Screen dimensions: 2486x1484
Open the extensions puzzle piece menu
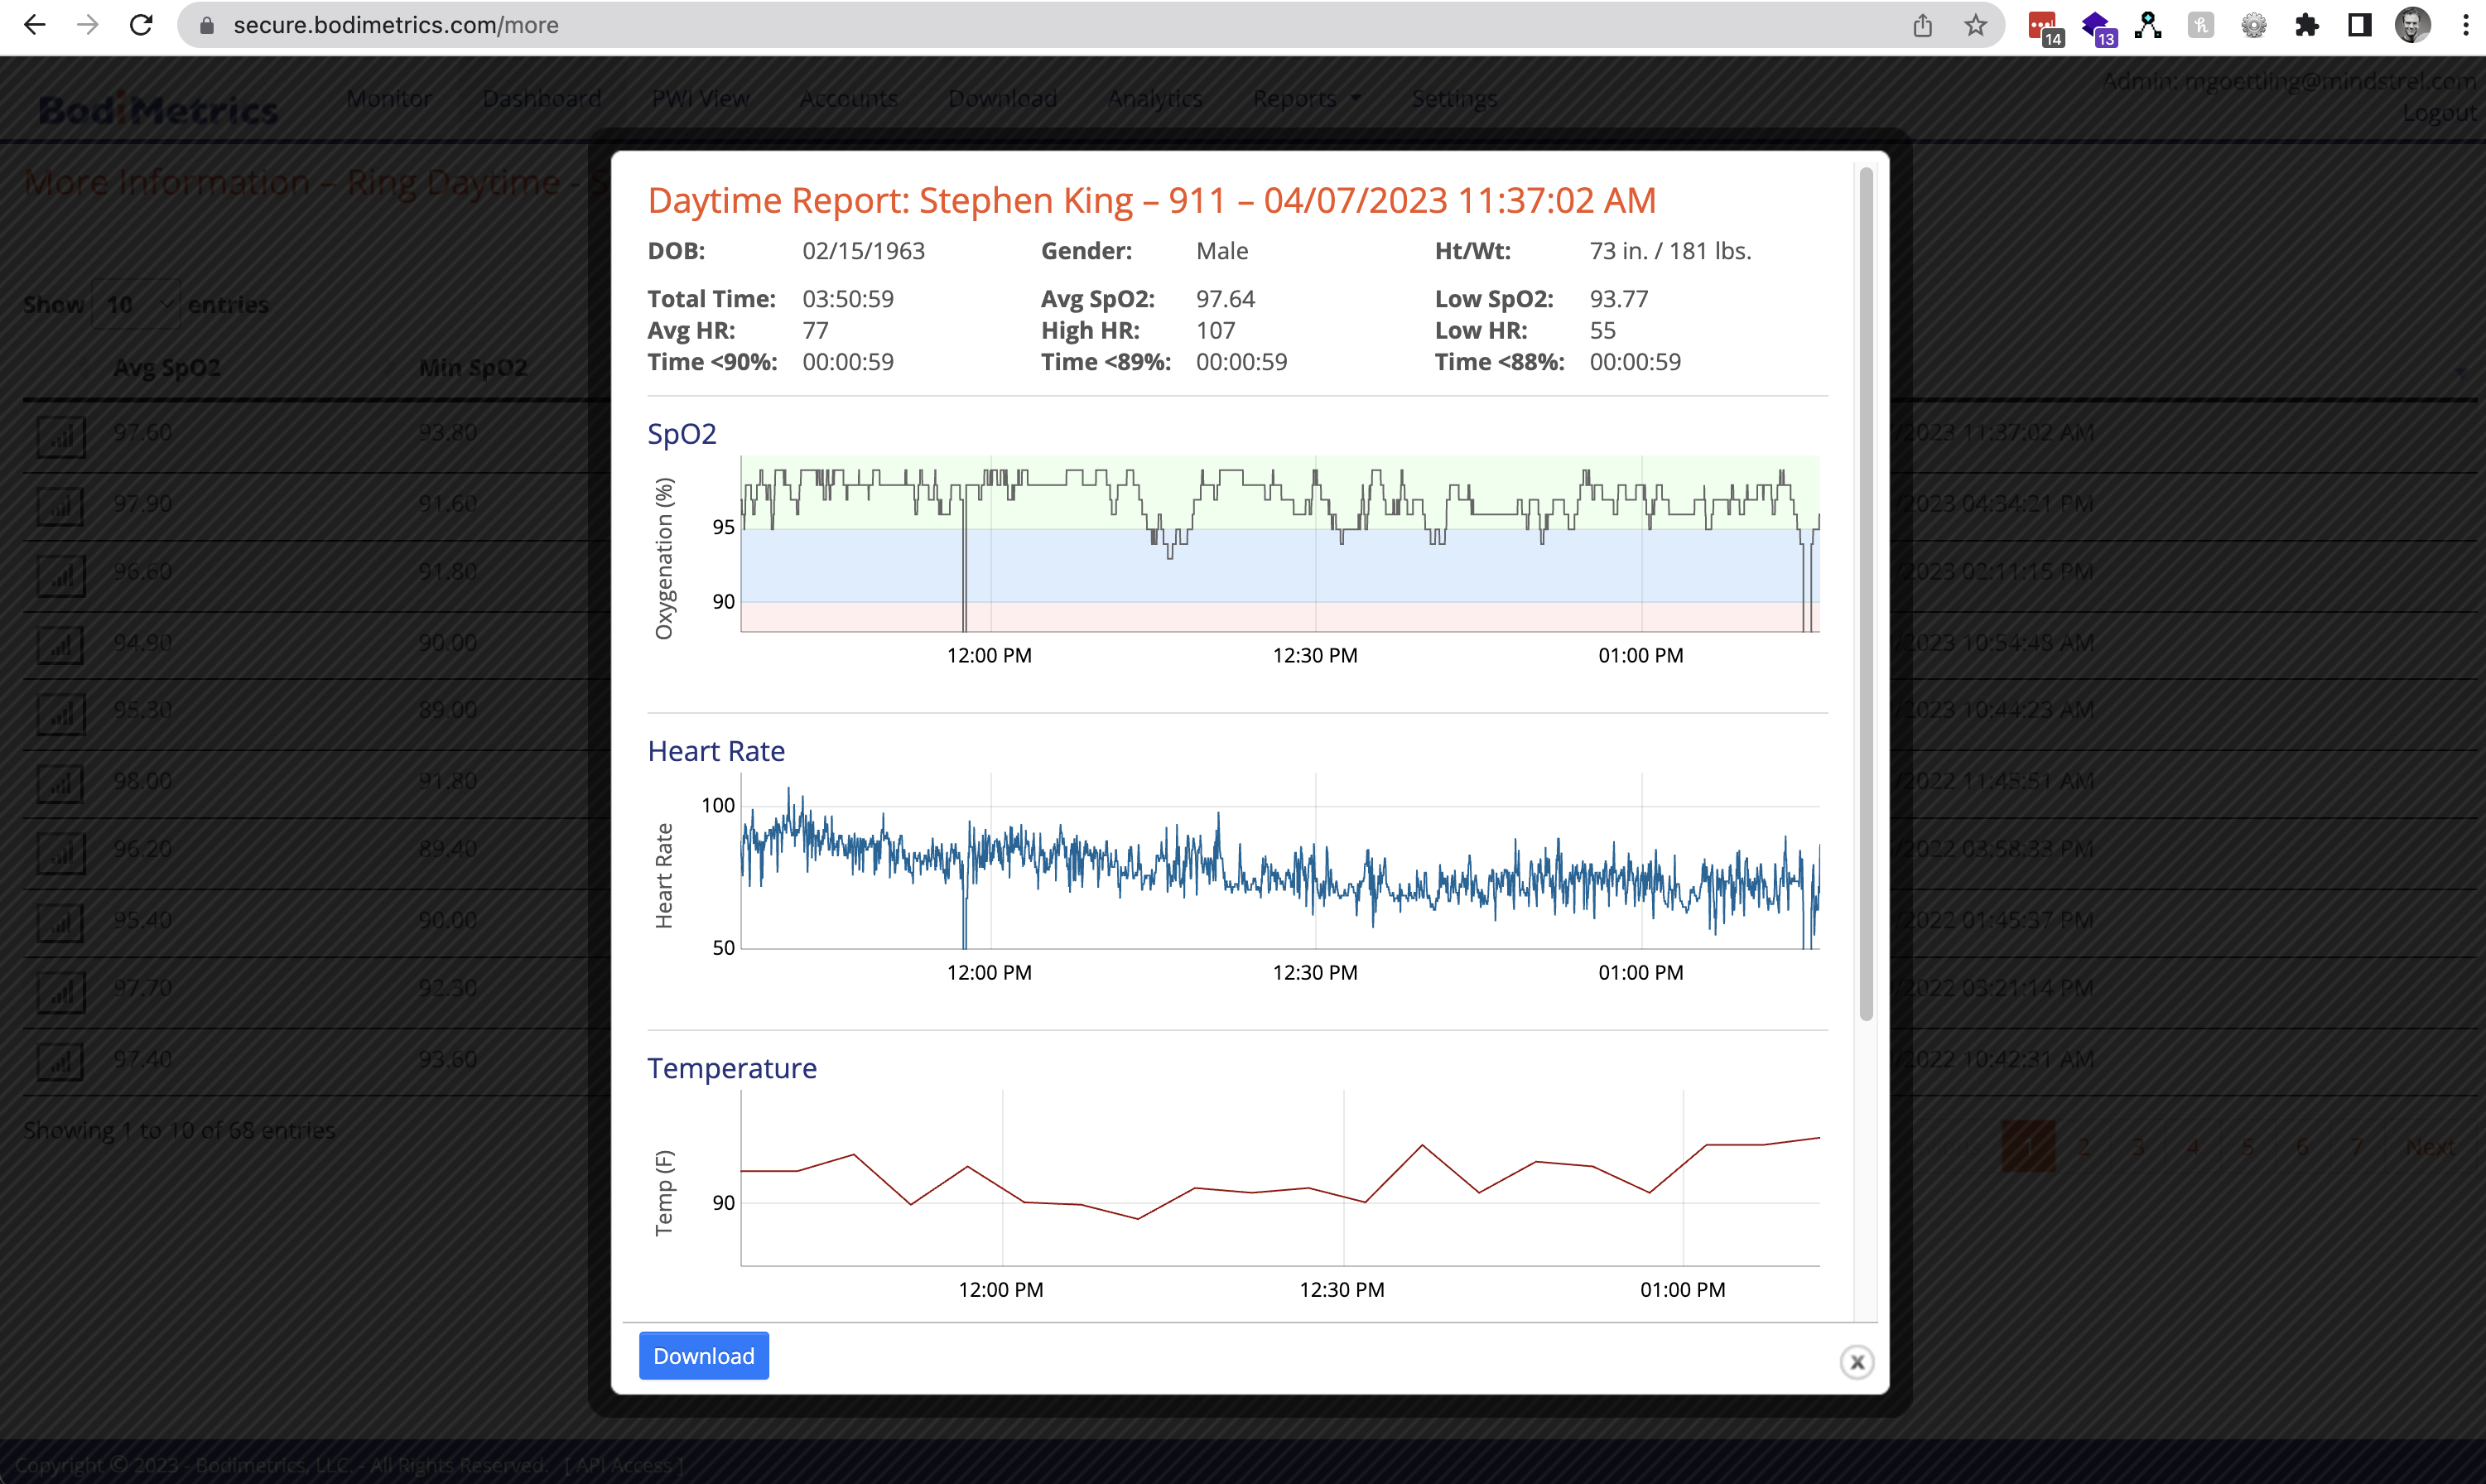2306,25
